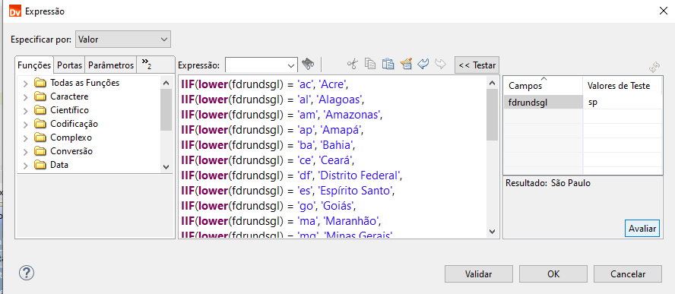Switch to the Funções tab
The height and width of the screenshot is (294, 675).
[34, 65]
